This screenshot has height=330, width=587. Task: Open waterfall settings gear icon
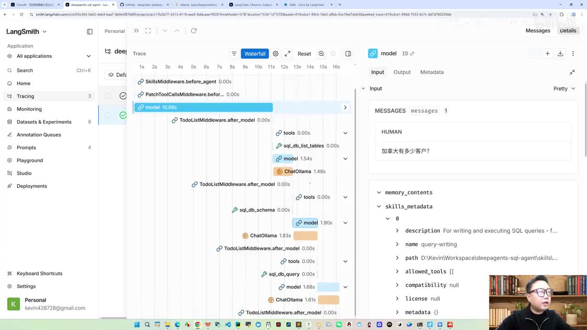click(x=276, y=54)
